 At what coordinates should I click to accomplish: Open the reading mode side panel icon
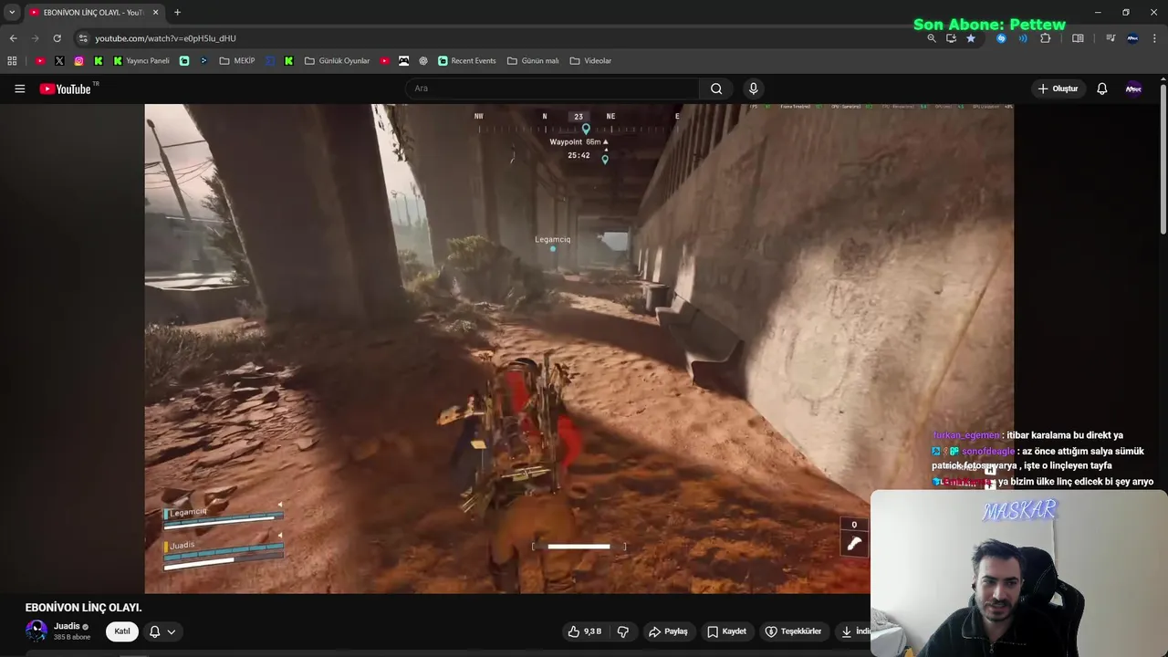[1078, 38]
